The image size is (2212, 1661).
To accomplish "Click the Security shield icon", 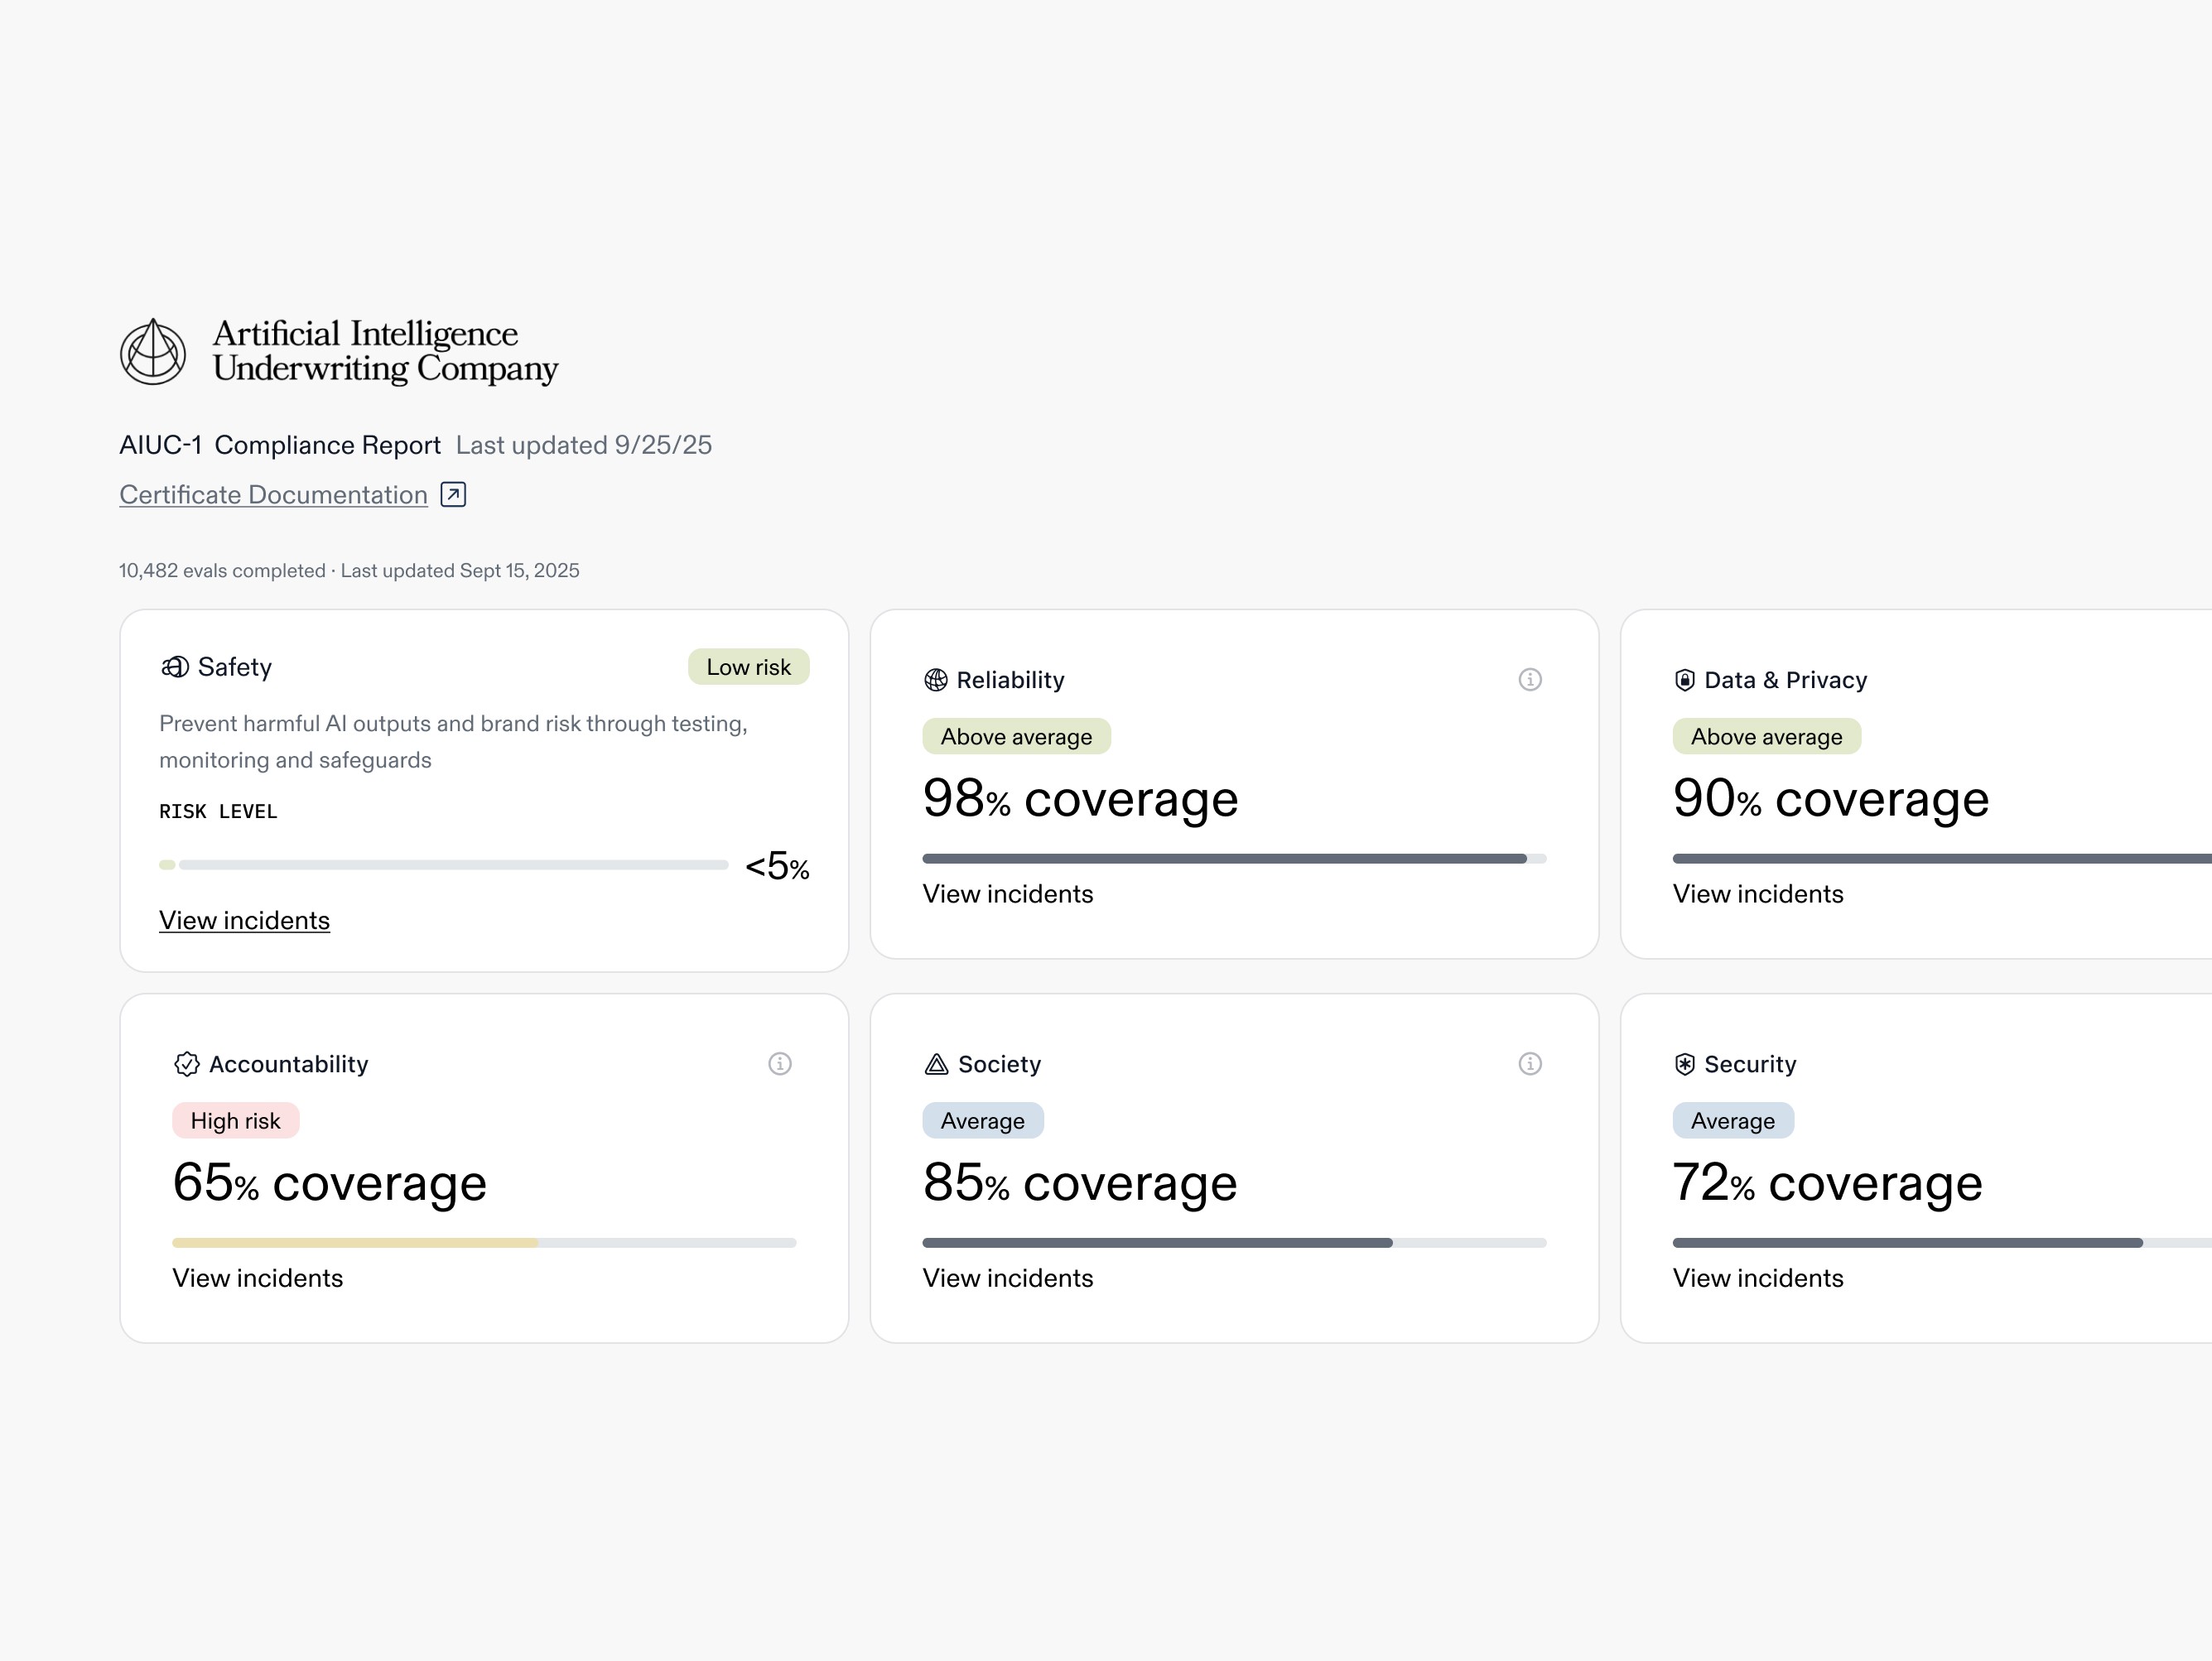I will pyautogui.click(x=1685, y=1064).
